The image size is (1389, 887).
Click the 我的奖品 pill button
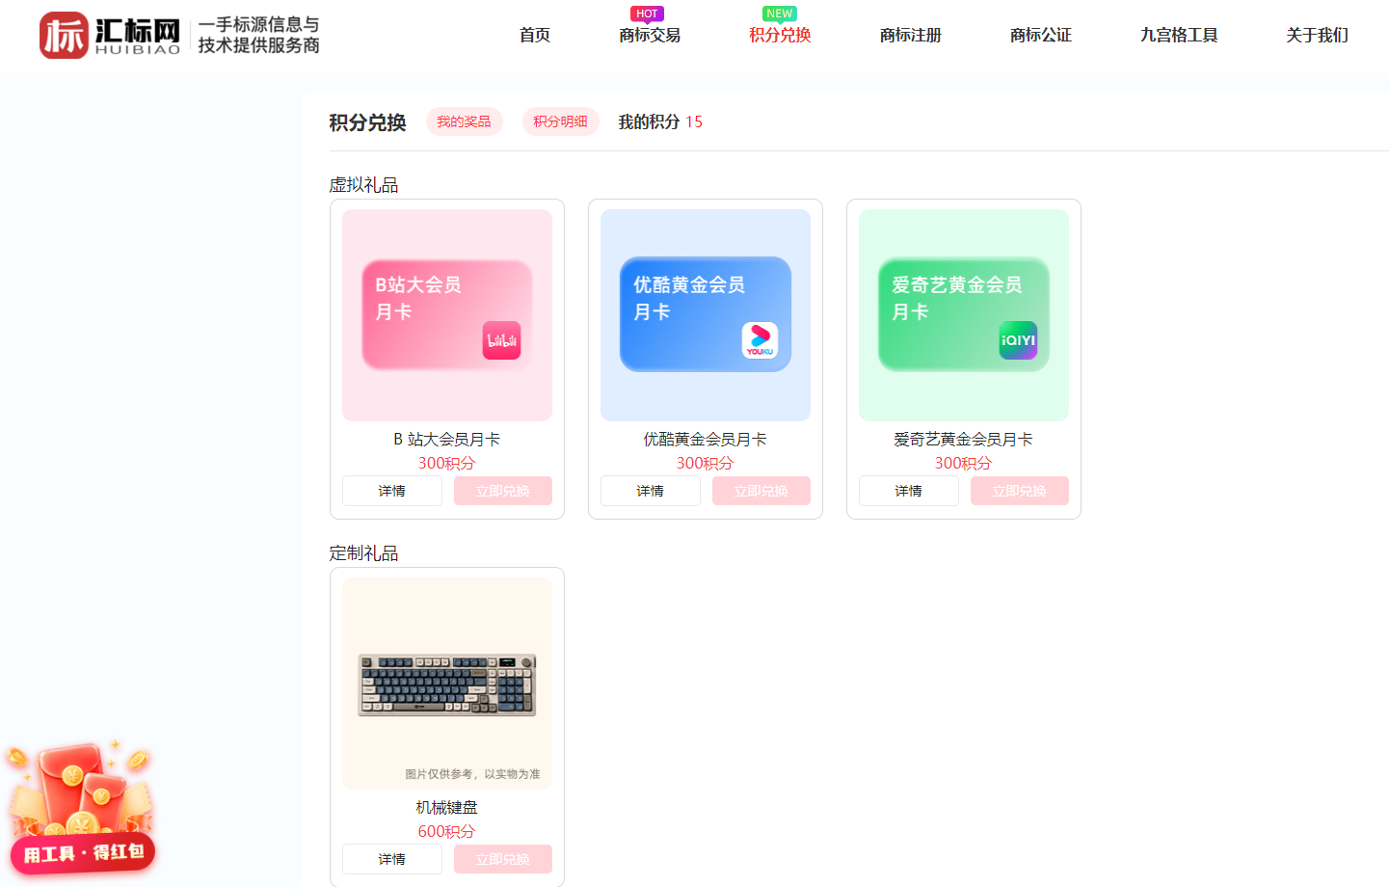(x=465, y=121)
